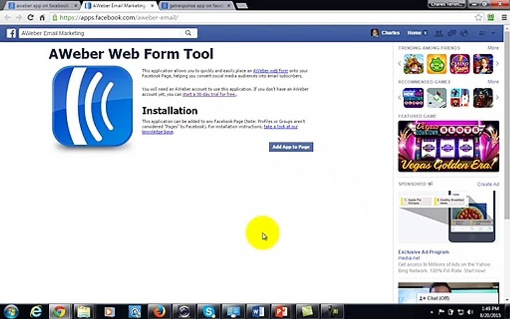Click Chrome's back arrow button
Viewport: 510px width, 319px height.
(8, 18)
